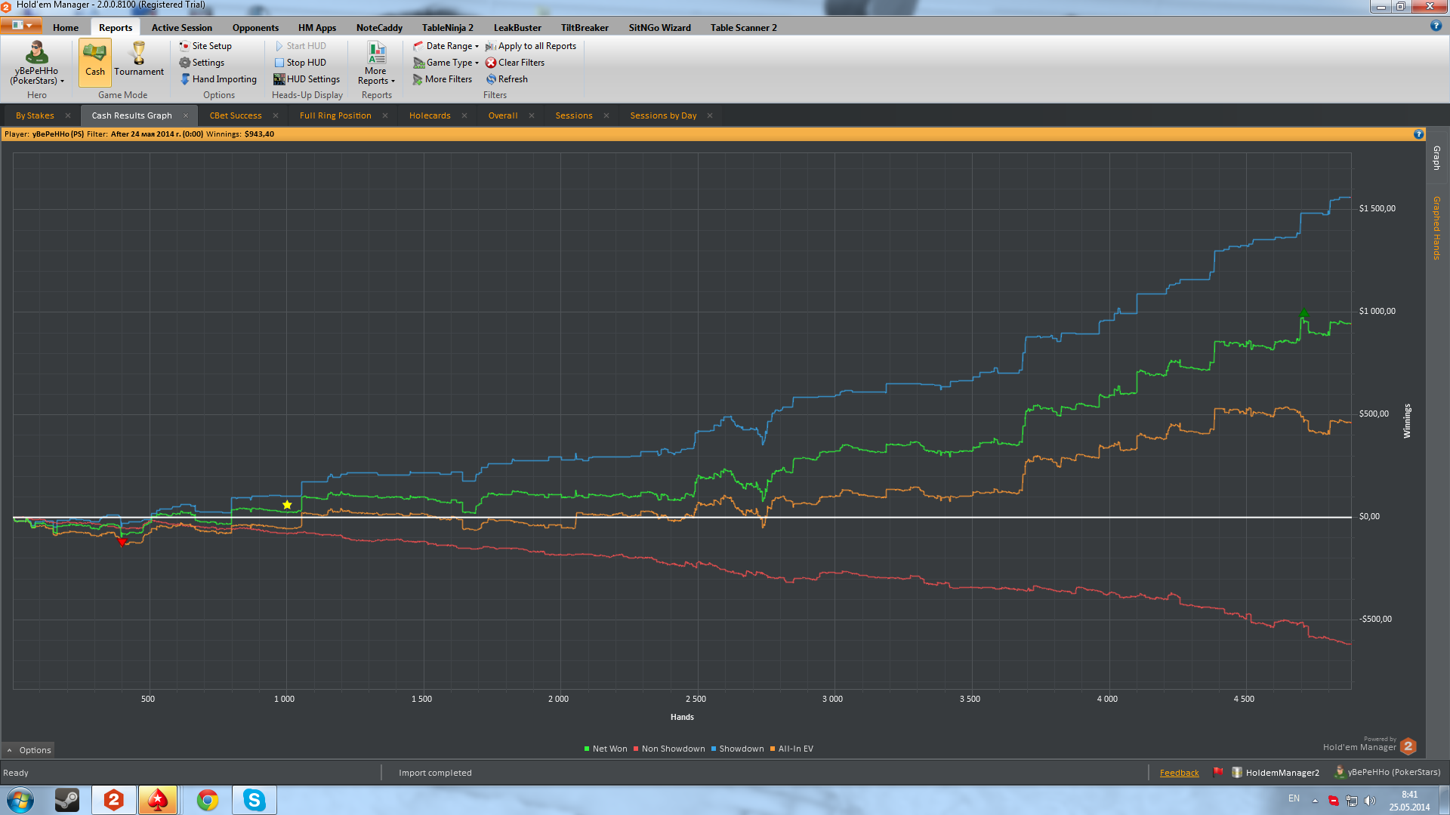
Task: Open the TableNinja 2 tab
Action: pyautogui.click(x=448, y=28)
